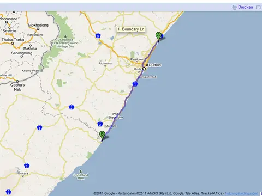Click the white waypoint circle near Umlazi
262x196 pixels.
(144, 69)
